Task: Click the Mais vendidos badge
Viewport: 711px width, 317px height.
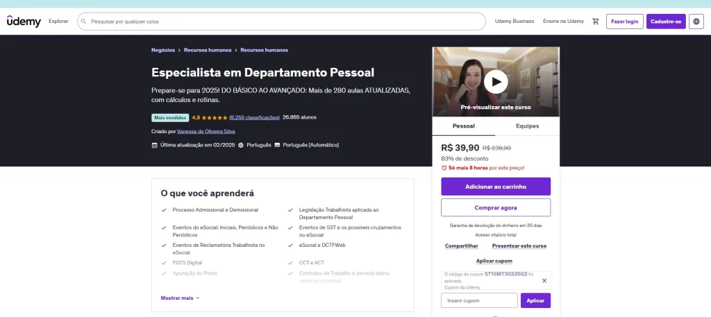Action: pos(170,118)
